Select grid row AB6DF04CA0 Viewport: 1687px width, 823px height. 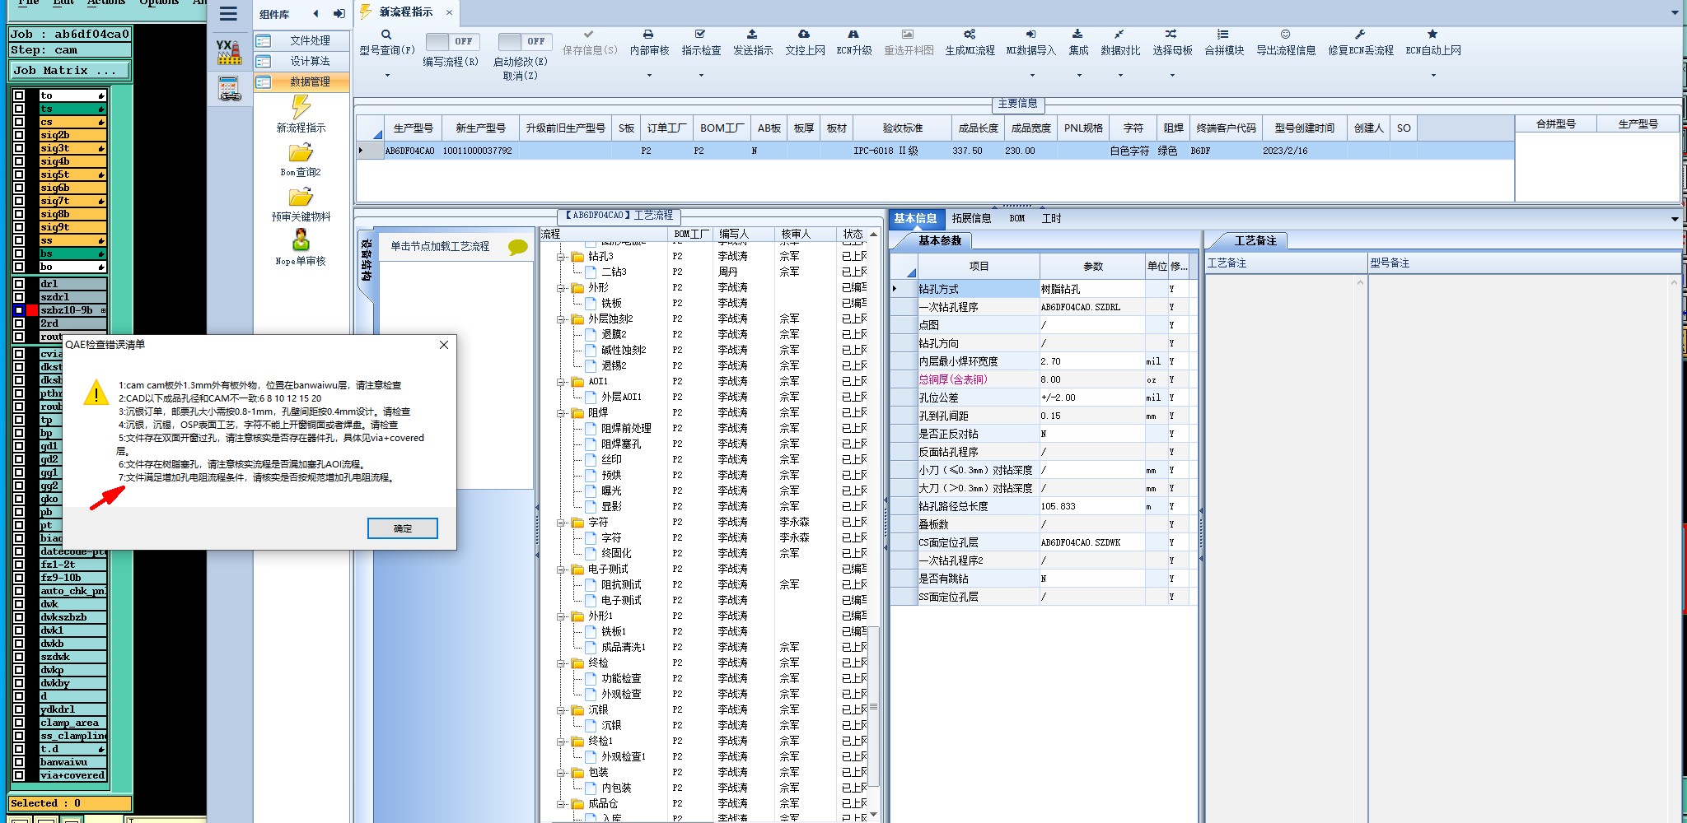pos(935,151)
